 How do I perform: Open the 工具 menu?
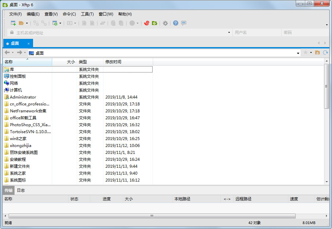(88, 14)
